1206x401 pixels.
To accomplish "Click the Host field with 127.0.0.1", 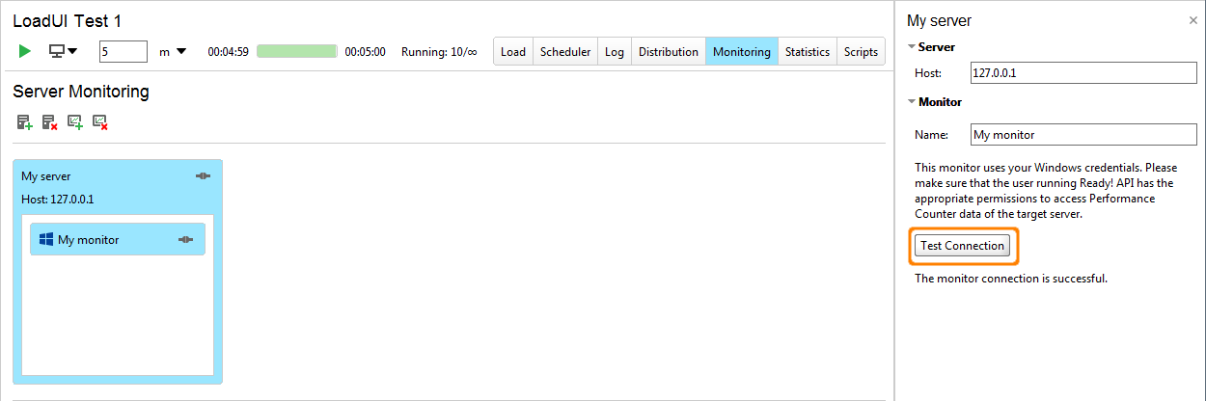I will (x=1083, y=73).
